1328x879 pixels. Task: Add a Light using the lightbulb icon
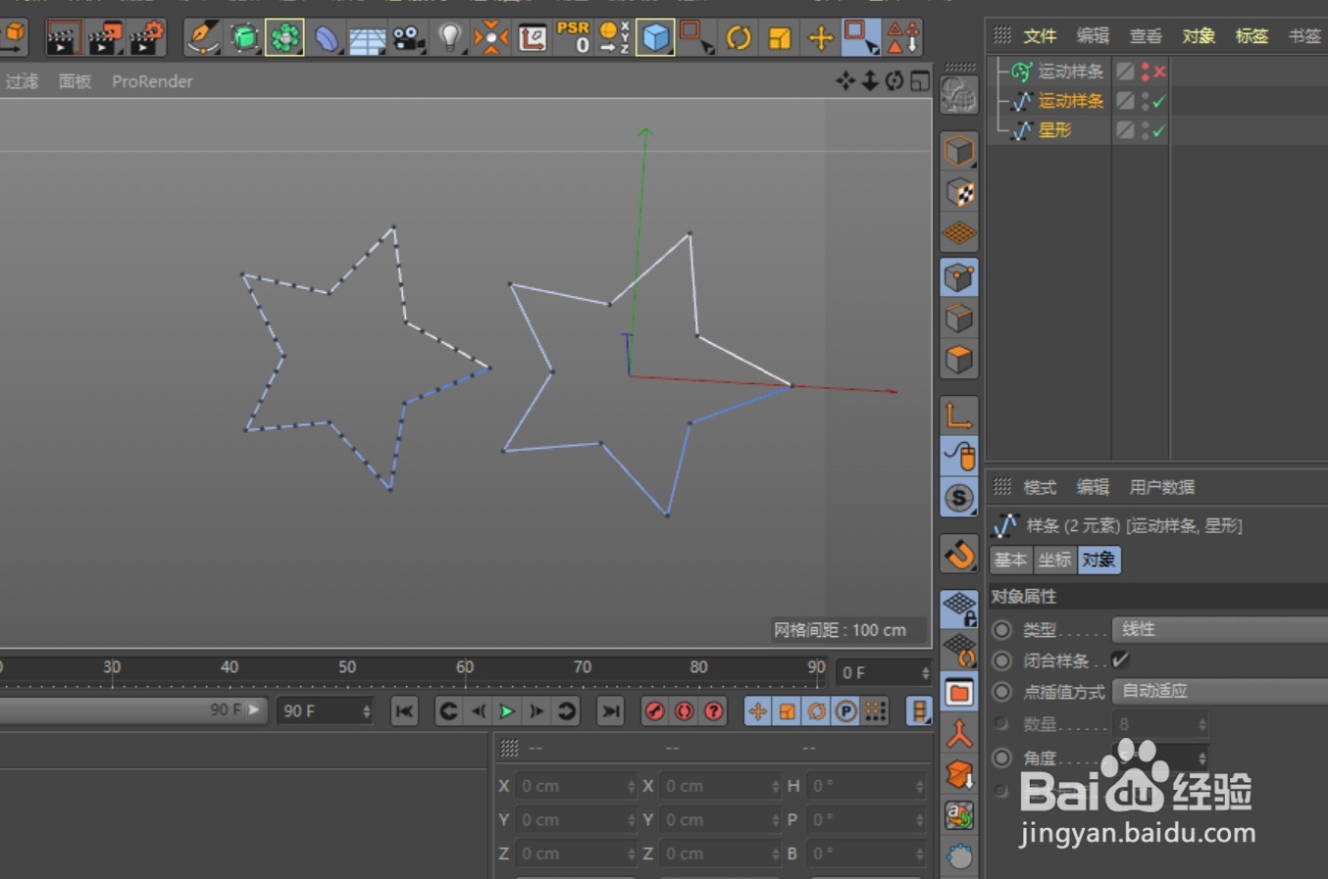point(449,38)
